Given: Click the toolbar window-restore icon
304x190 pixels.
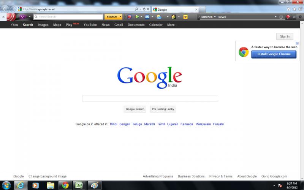Looking at the screenshot, I should pyautogui.click(x=281, y=17).
